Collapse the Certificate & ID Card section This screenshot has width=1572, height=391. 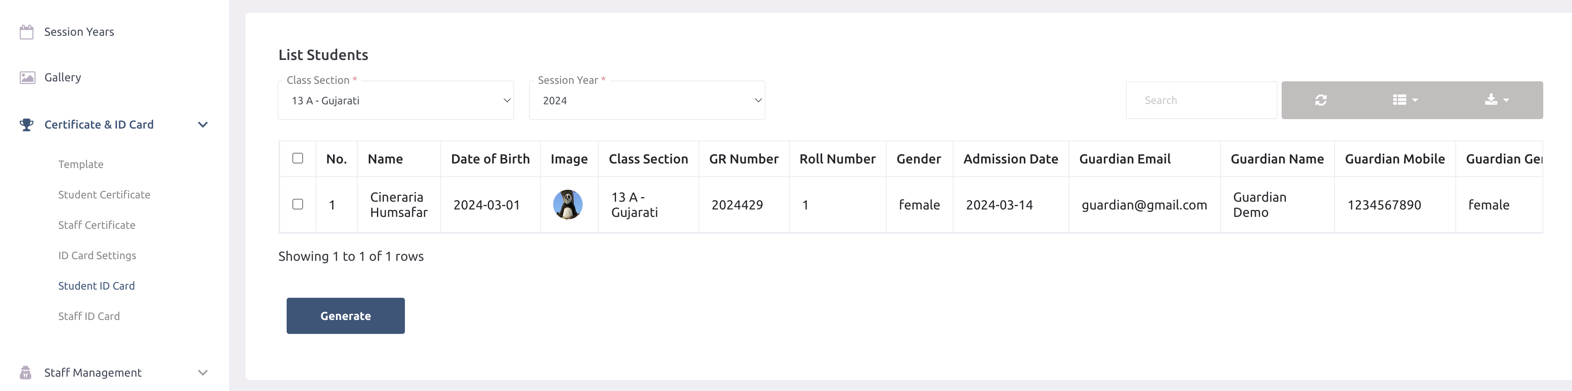click(202, 124)
